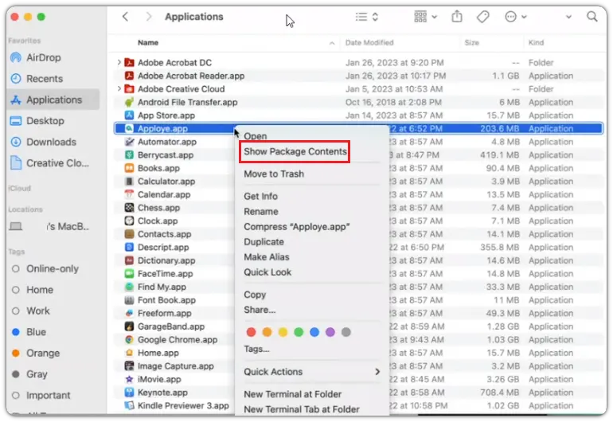This screenshot has height=422, width=613.
Task: Open the more actions ellipsis dropdown
Action: pyautogui.click(x=517, y=17)
